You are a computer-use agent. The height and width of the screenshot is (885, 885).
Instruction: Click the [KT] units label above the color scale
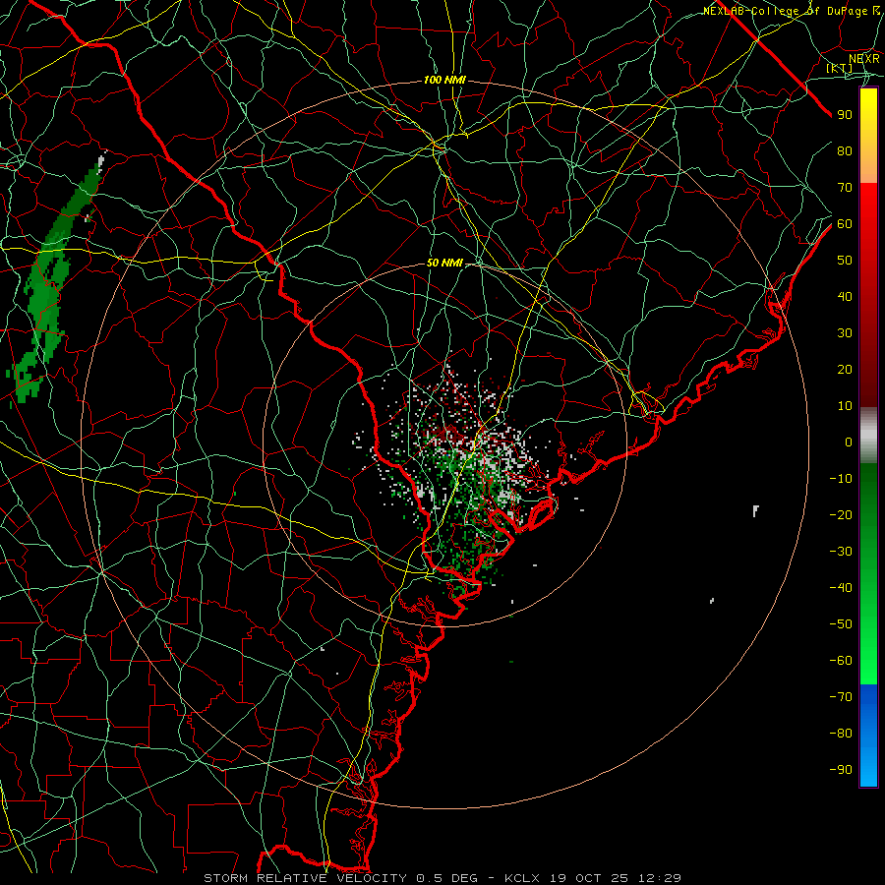(x=839, y=68)
